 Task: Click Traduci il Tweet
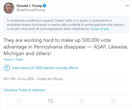tap(13, 60)
